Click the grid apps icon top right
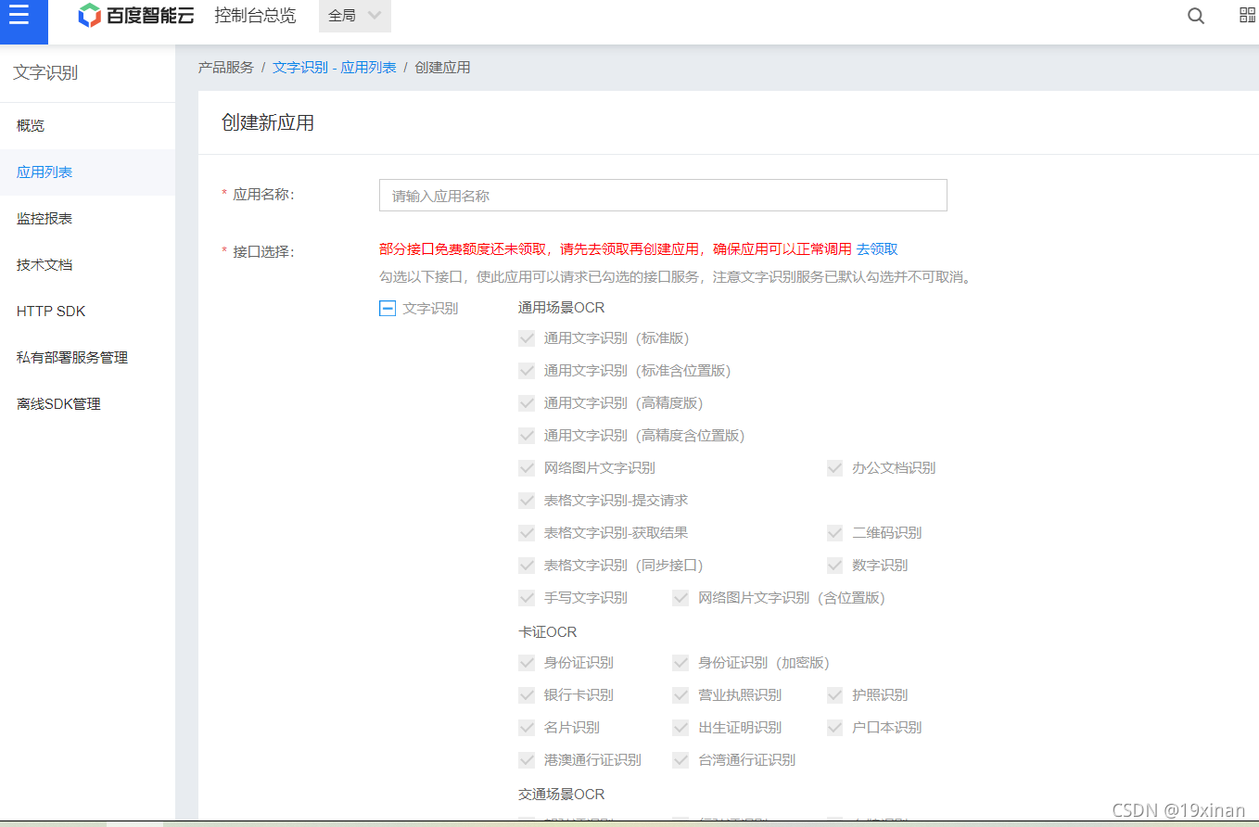This screenshot has width=1259, height=827. (1247, 16)
